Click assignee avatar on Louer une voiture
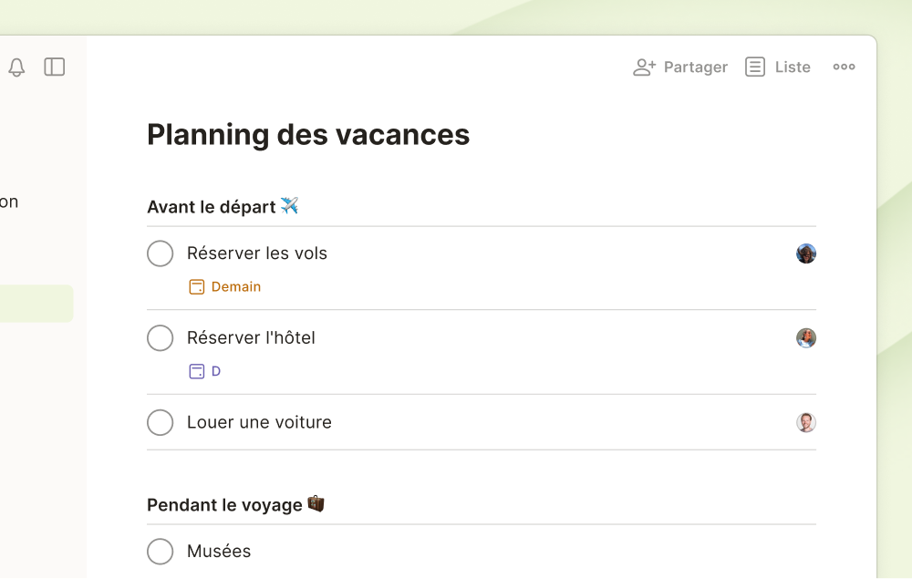Image resolution: width=912 pixels, height=579 pixels. click(x=806, y=422)
